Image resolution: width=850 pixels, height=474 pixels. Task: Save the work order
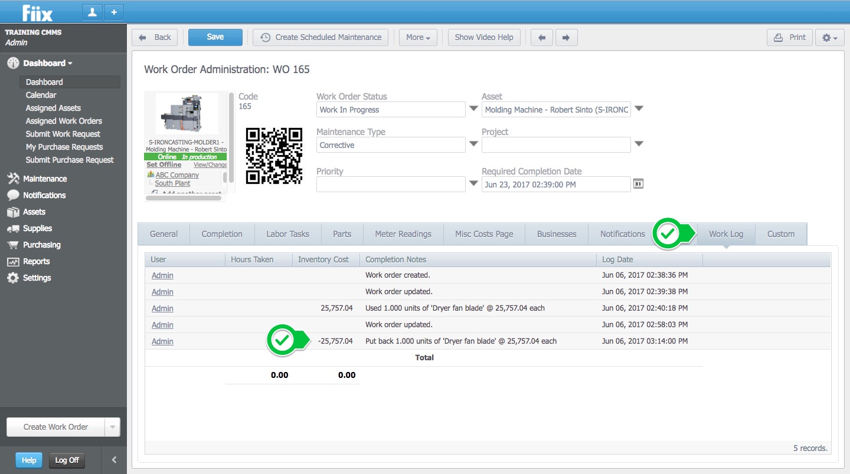point(215,37)
